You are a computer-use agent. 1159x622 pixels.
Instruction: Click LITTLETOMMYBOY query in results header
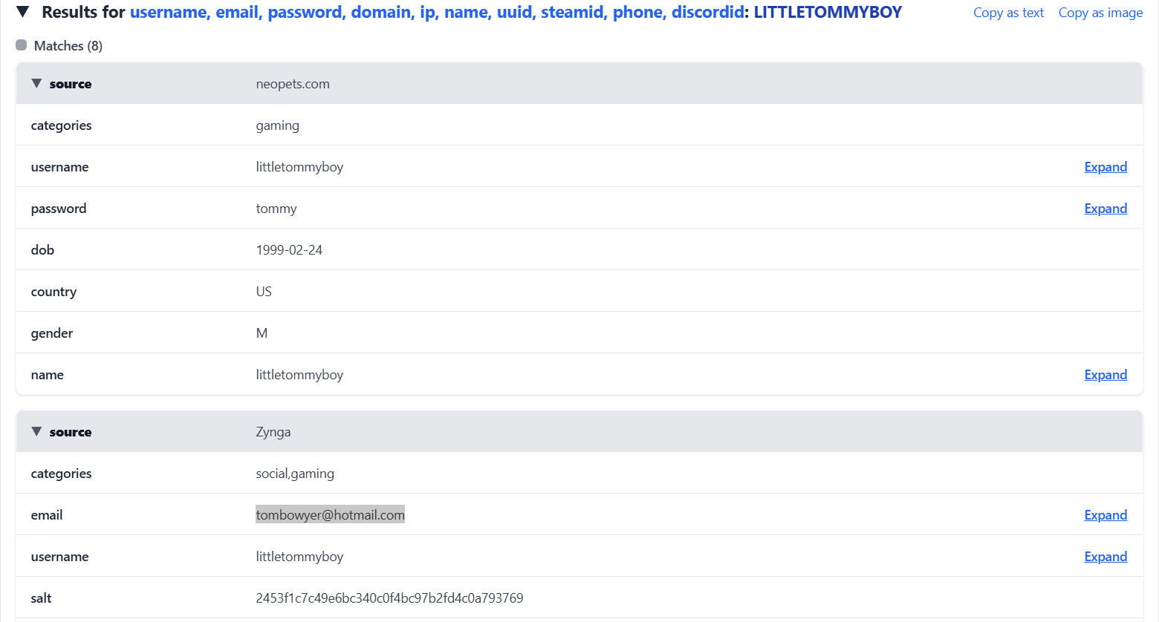click(828, 13)
